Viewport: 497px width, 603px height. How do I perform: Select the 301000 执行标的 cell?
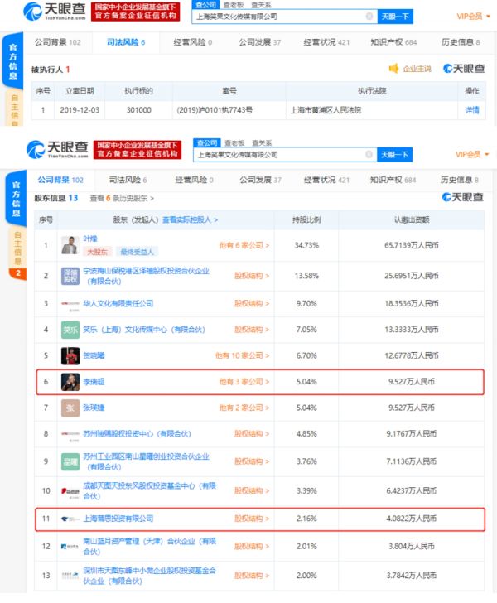(x=138, y=110)
